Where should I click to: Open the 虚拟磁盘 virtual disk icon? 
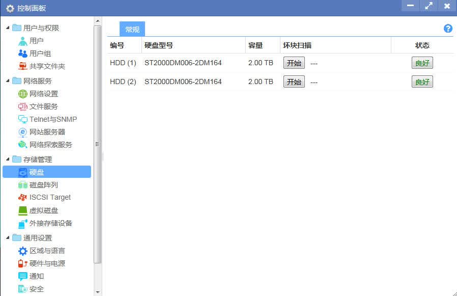point(22,210)
